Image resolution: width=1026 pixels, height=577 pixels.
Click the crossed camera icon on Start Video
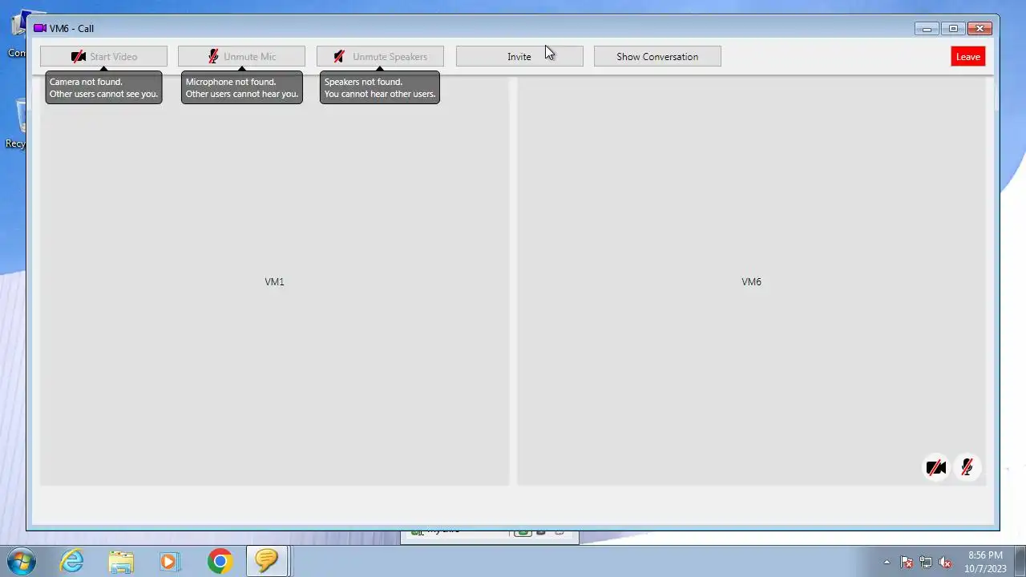point(79,57)
